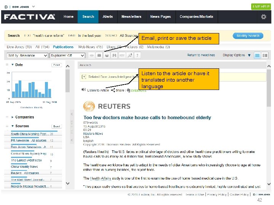Open settings gear in Factiva header

[x=263, y=17]
